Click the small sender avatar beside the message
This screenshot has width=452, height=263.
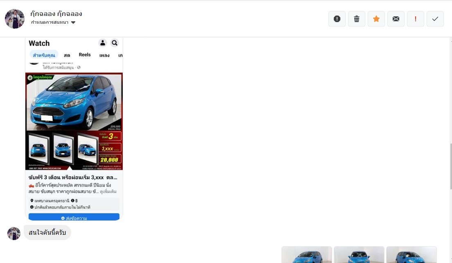(x=14, y=233)
